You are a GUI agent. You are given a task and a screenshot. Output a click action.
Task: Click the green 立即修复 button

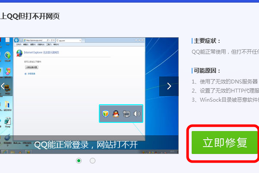tap(225, 142)
